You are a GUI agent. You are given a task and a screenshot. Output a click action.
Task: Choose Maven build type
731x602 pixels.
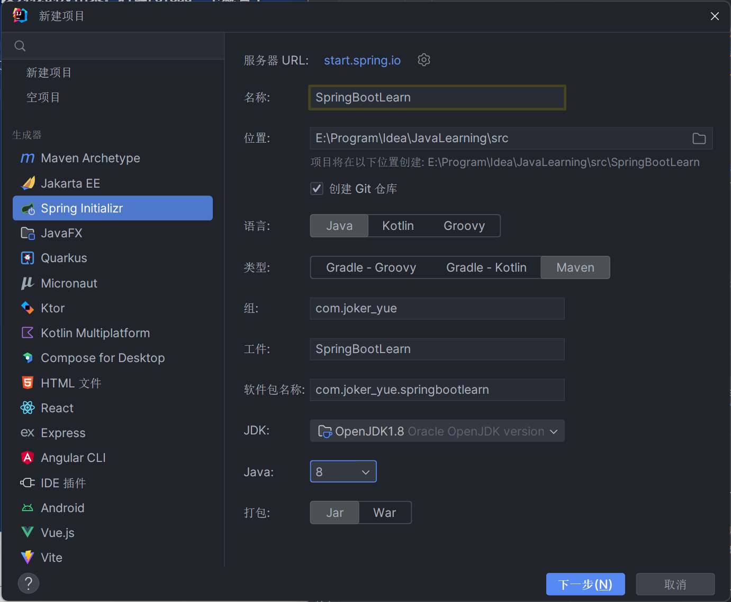(x=575, y=267)
